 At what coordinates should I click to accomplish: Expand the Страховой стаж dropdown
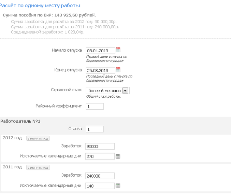coord(125,91)
